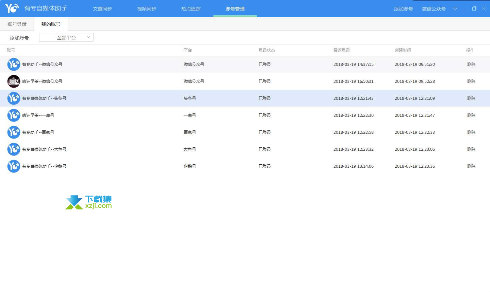Click avatar of 有专自媒体助手--大鱼号 account
The image size is (490, 292).
coord(14,149)
